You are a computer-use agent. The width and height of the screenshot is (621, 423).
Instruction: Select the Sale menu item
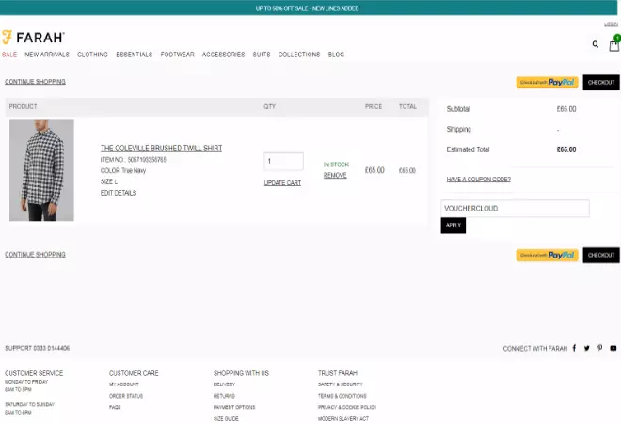tap(9, 55)
